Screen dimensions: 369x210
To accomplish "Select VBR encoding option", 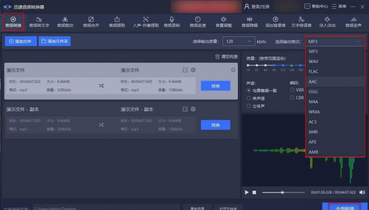I will click(x=297, y=90).
